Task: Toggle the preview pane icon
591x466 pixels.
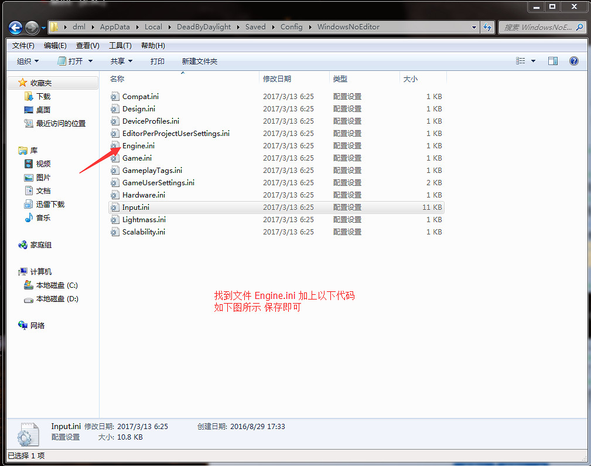Action: point(552,61)
